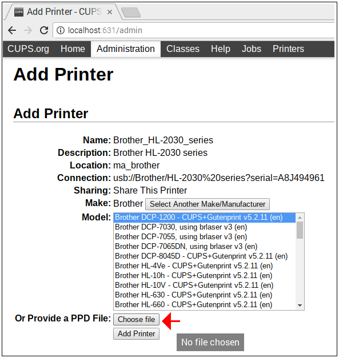This screenshot has height=358, width=339.
Task: Select Brother DCP-7030 brlaser model
Action: 205,227
